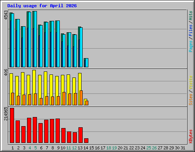The width and height of the screenshot is (195, 152).
Task: Select day label "8" on the x-axis
Action: (53, 148)
